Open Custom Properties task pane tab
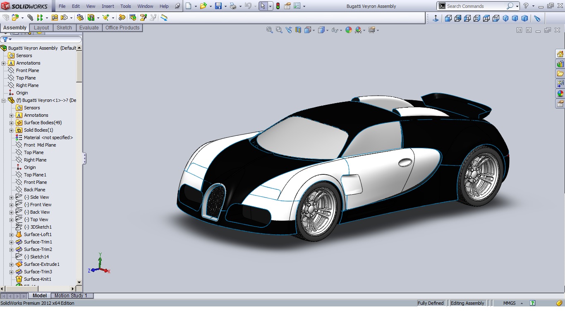Image resolution: width=565 pixels, height=311 pixels. click(560, 104)
